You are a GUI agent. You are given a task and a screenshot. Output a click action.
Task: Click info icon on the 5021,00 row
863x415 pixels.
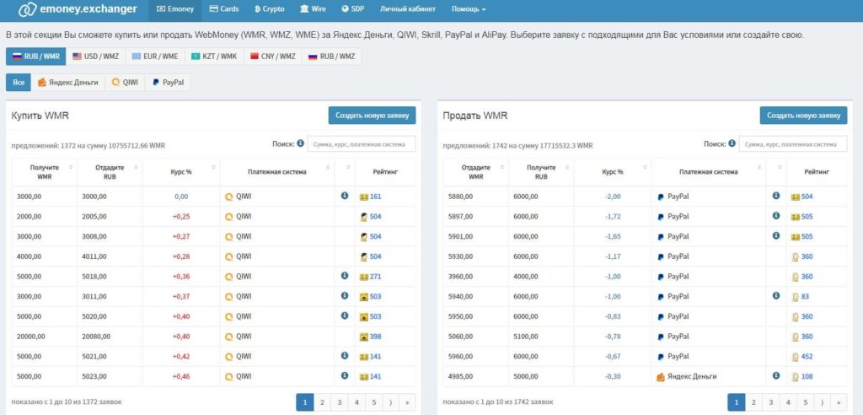[x=345, y=356]
